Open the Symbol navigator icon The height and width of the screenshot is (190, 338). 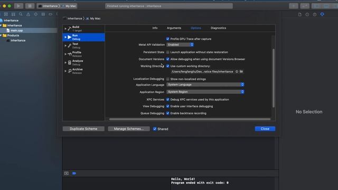tap(13, 14)
